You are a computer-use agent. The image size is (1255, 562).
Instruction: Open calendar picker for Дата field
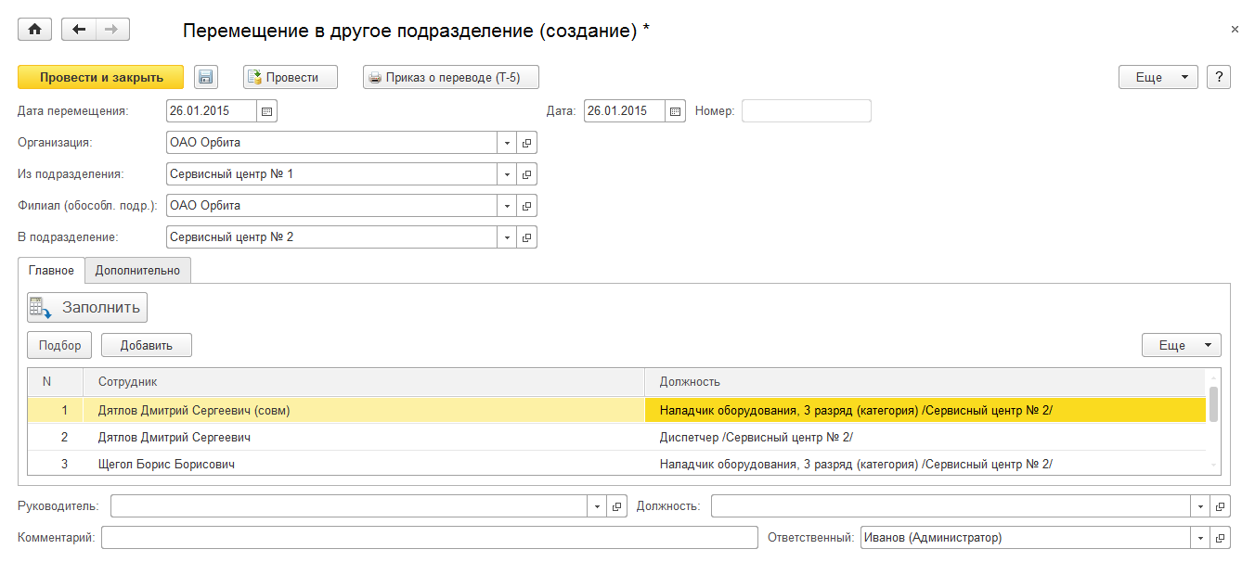(x=676, y=111)
